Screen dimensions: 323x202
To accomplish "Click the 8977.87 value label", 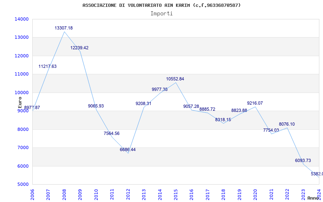I will pos(32,107).
